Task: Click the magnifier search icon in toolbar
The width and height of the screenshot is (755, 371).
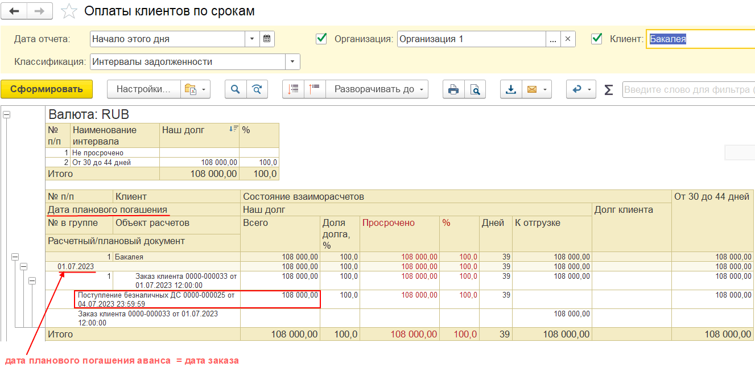Action: pos(236,89)
